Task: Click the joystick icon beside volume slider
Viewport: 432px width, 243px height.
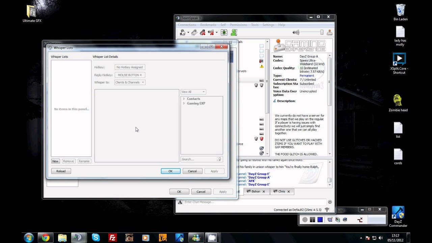Action: pos(329,32)
